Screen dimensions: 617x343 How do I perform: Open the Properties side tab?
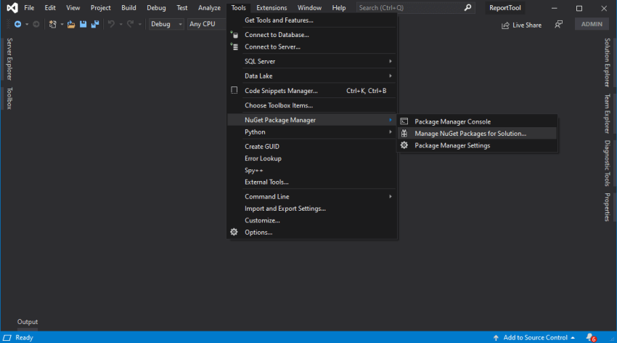[x=607, y=207]
